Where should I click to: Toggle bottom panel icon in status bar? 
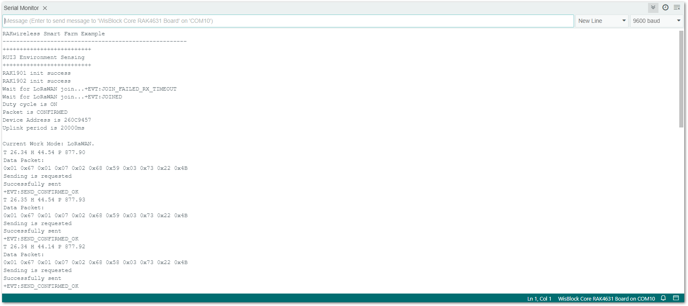pos(676,298)
